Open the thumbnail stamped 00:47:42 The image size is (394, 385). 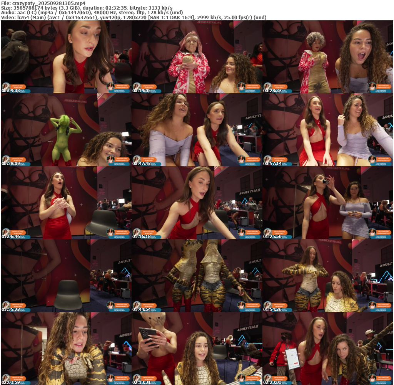click(197, 130)
